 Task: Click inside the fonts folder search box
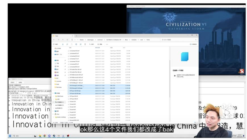click(x=179, y=40)
